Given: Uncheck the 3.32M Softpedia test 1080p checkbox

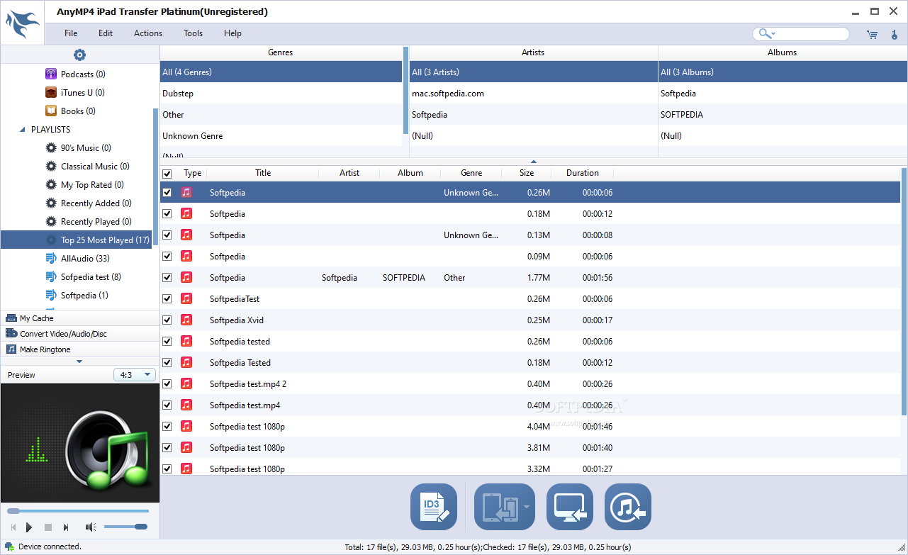Looking at the screenshot, I should tap(167, 469).
